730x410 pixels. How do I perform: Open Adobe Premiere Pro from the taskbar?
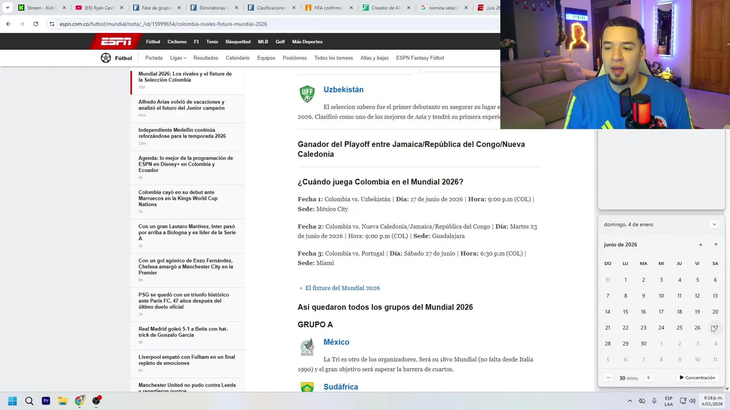[x=46, y=401]
